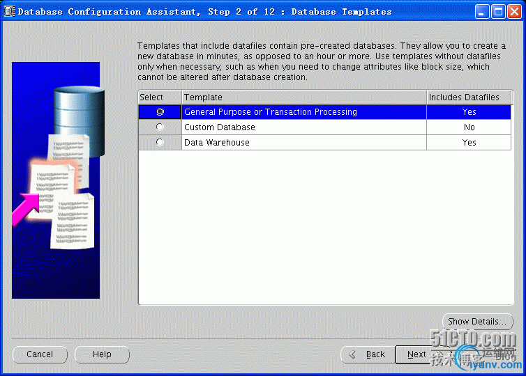The width and height of the screenshot is (526, 376).
Task: Open the Help button
Action: point(102,354)
